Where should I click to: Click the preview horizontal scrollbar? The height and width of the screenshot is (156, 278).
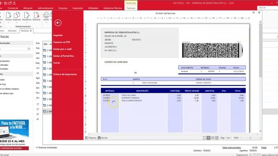coord(173,134)
